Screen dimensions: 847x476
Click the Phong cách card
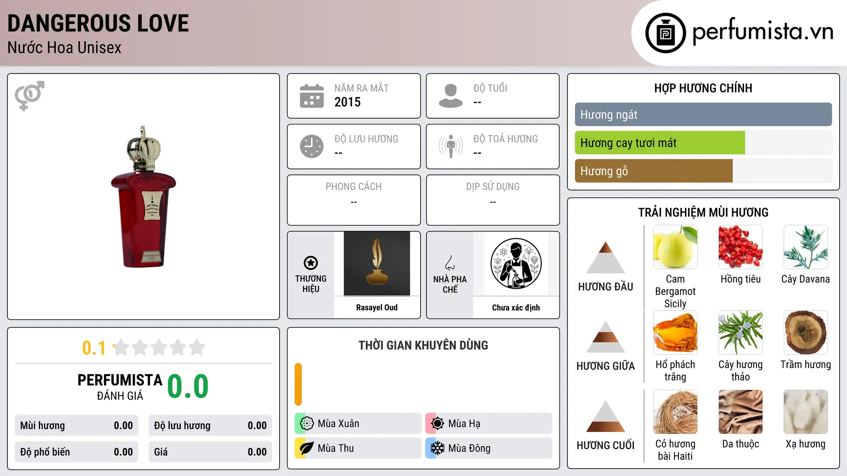(354, 200)
